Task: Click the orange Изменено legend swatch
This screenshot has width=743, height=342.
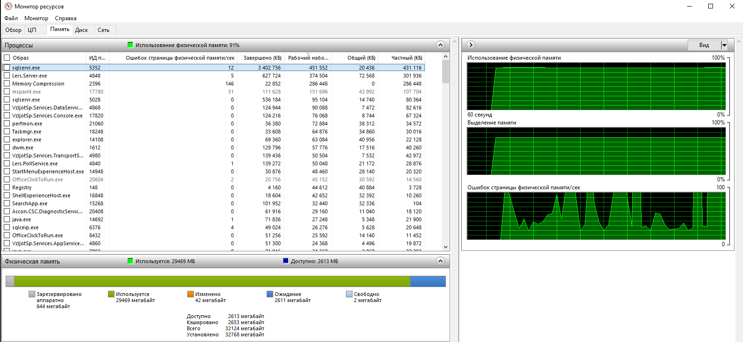Action: coord(191,294)
